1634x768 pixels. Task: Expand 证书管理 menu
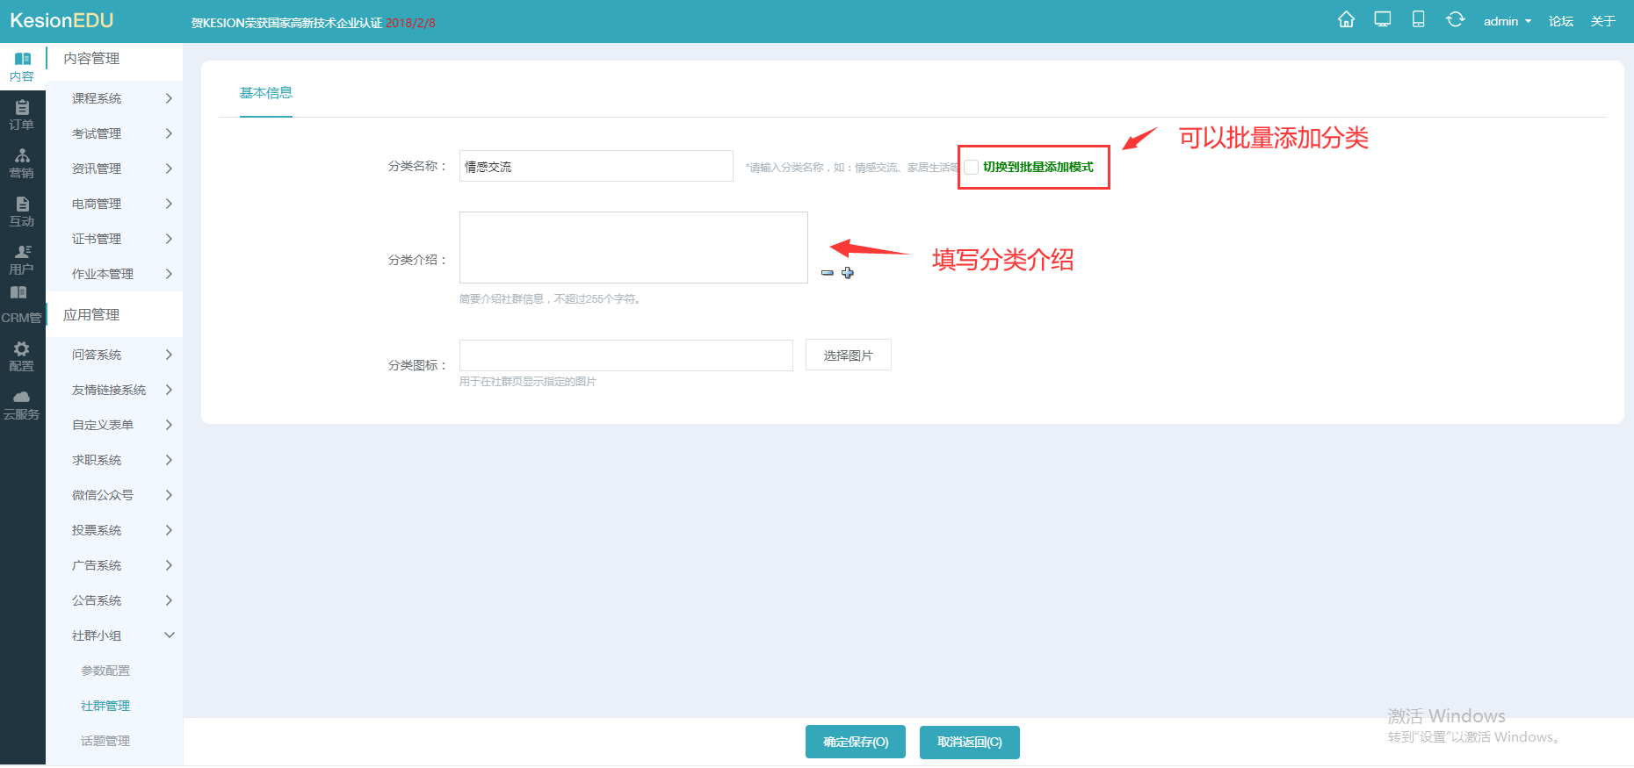coord(114,239)
